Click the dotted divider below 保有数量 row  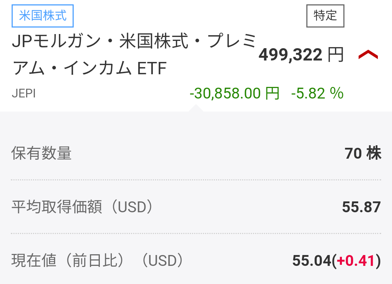196,180
